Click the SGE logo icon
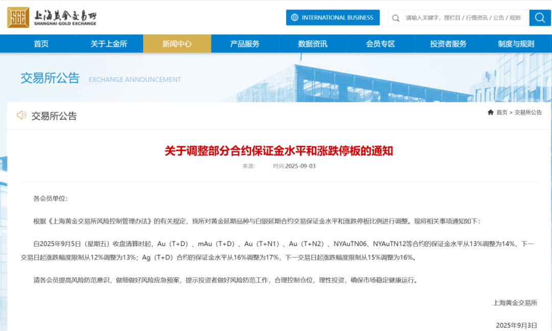The width and height of the screenshot is (552, 331). click(x=18, y=17)
